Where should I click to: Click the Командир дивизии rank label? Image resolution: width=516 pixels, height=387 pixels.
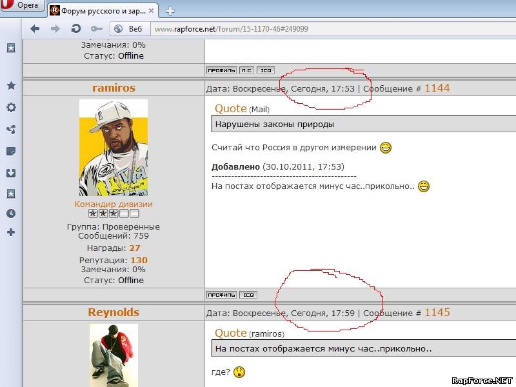click(114, 204)
